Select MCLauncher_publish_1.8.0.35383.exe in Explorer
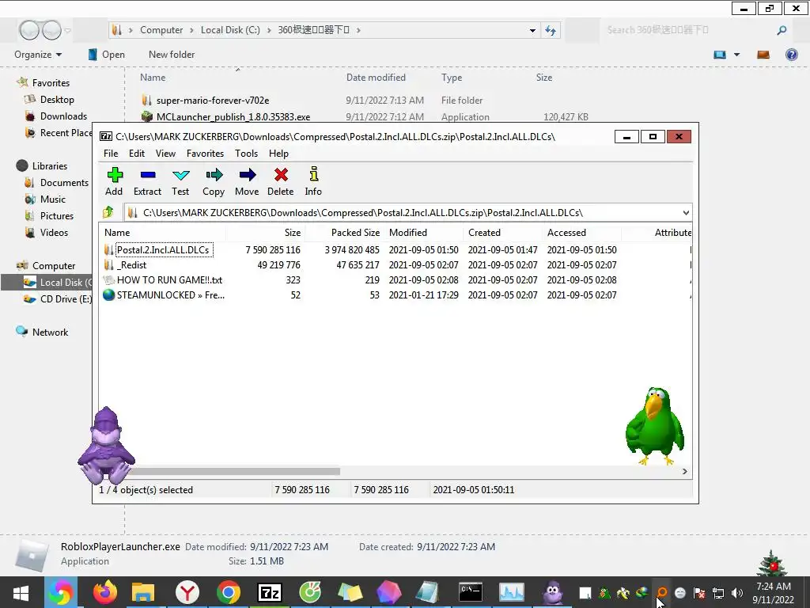Image resolution: width=810 pixels, height=608 pixels. tap(233, 117)
